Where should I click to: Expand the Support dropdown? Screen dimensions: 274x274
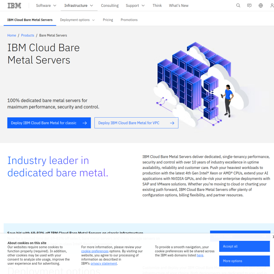(x=135, y=5)
